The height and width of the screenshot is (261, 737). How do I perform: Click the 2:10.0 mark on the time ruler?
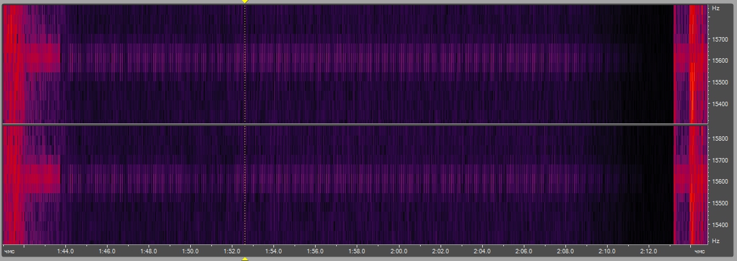(607, 251)
